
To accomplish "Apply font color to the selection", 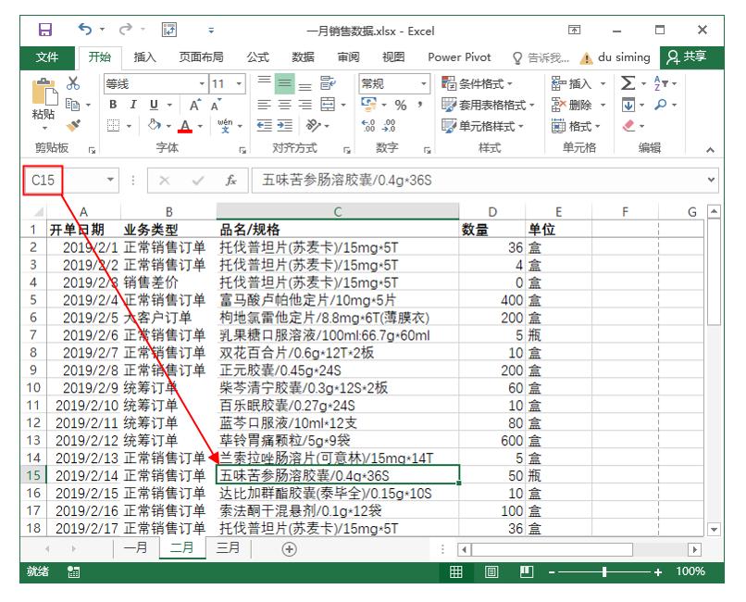I will coord(184,125).
